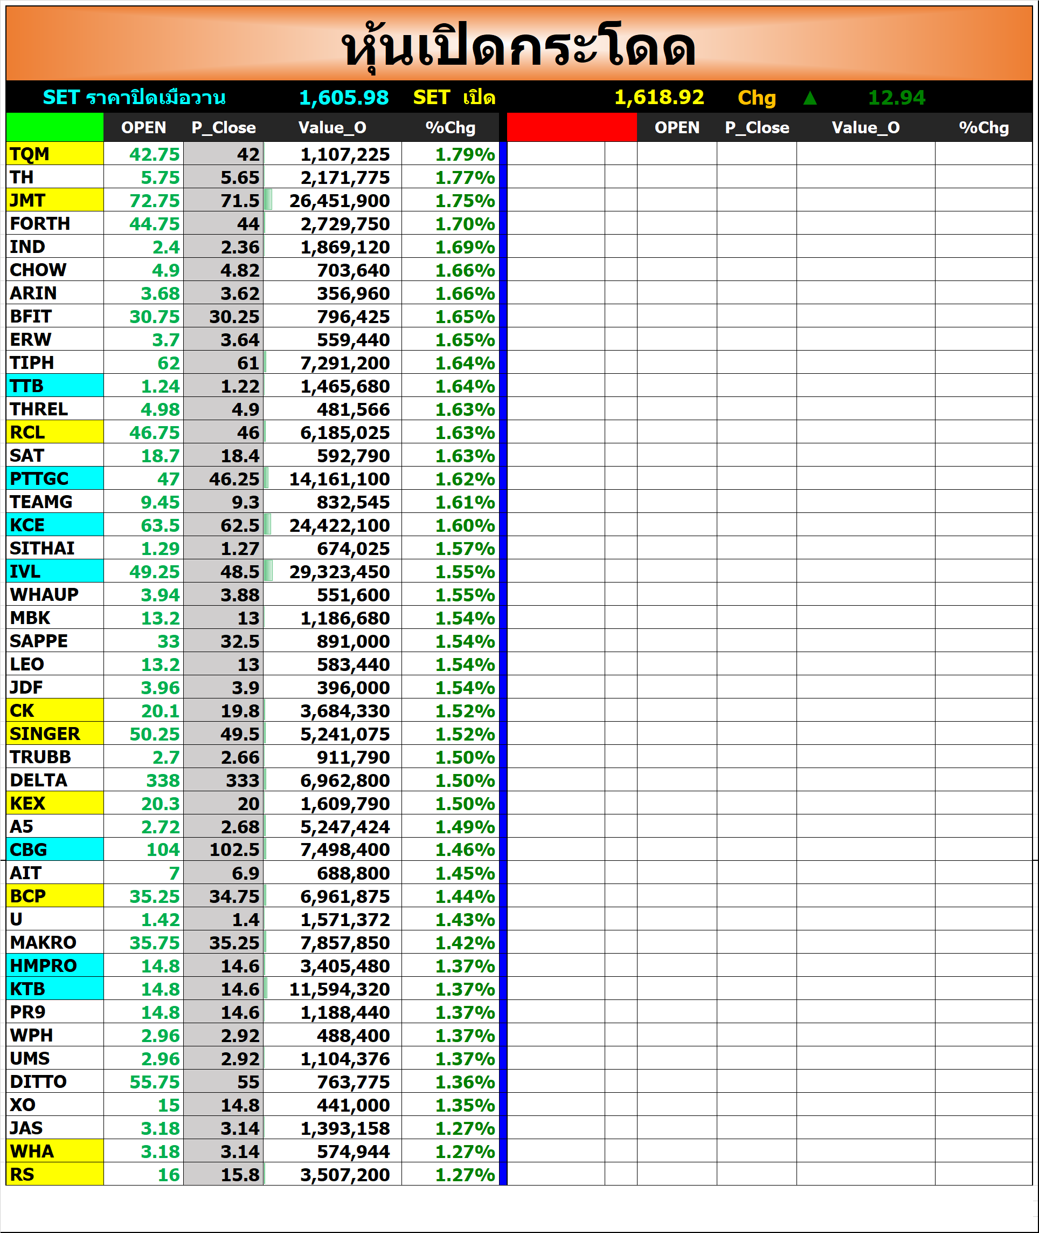Select value 14,161,100 in PTTGC row
The width and height of the screenshot is (1039, 1233).
click(340, 479)
